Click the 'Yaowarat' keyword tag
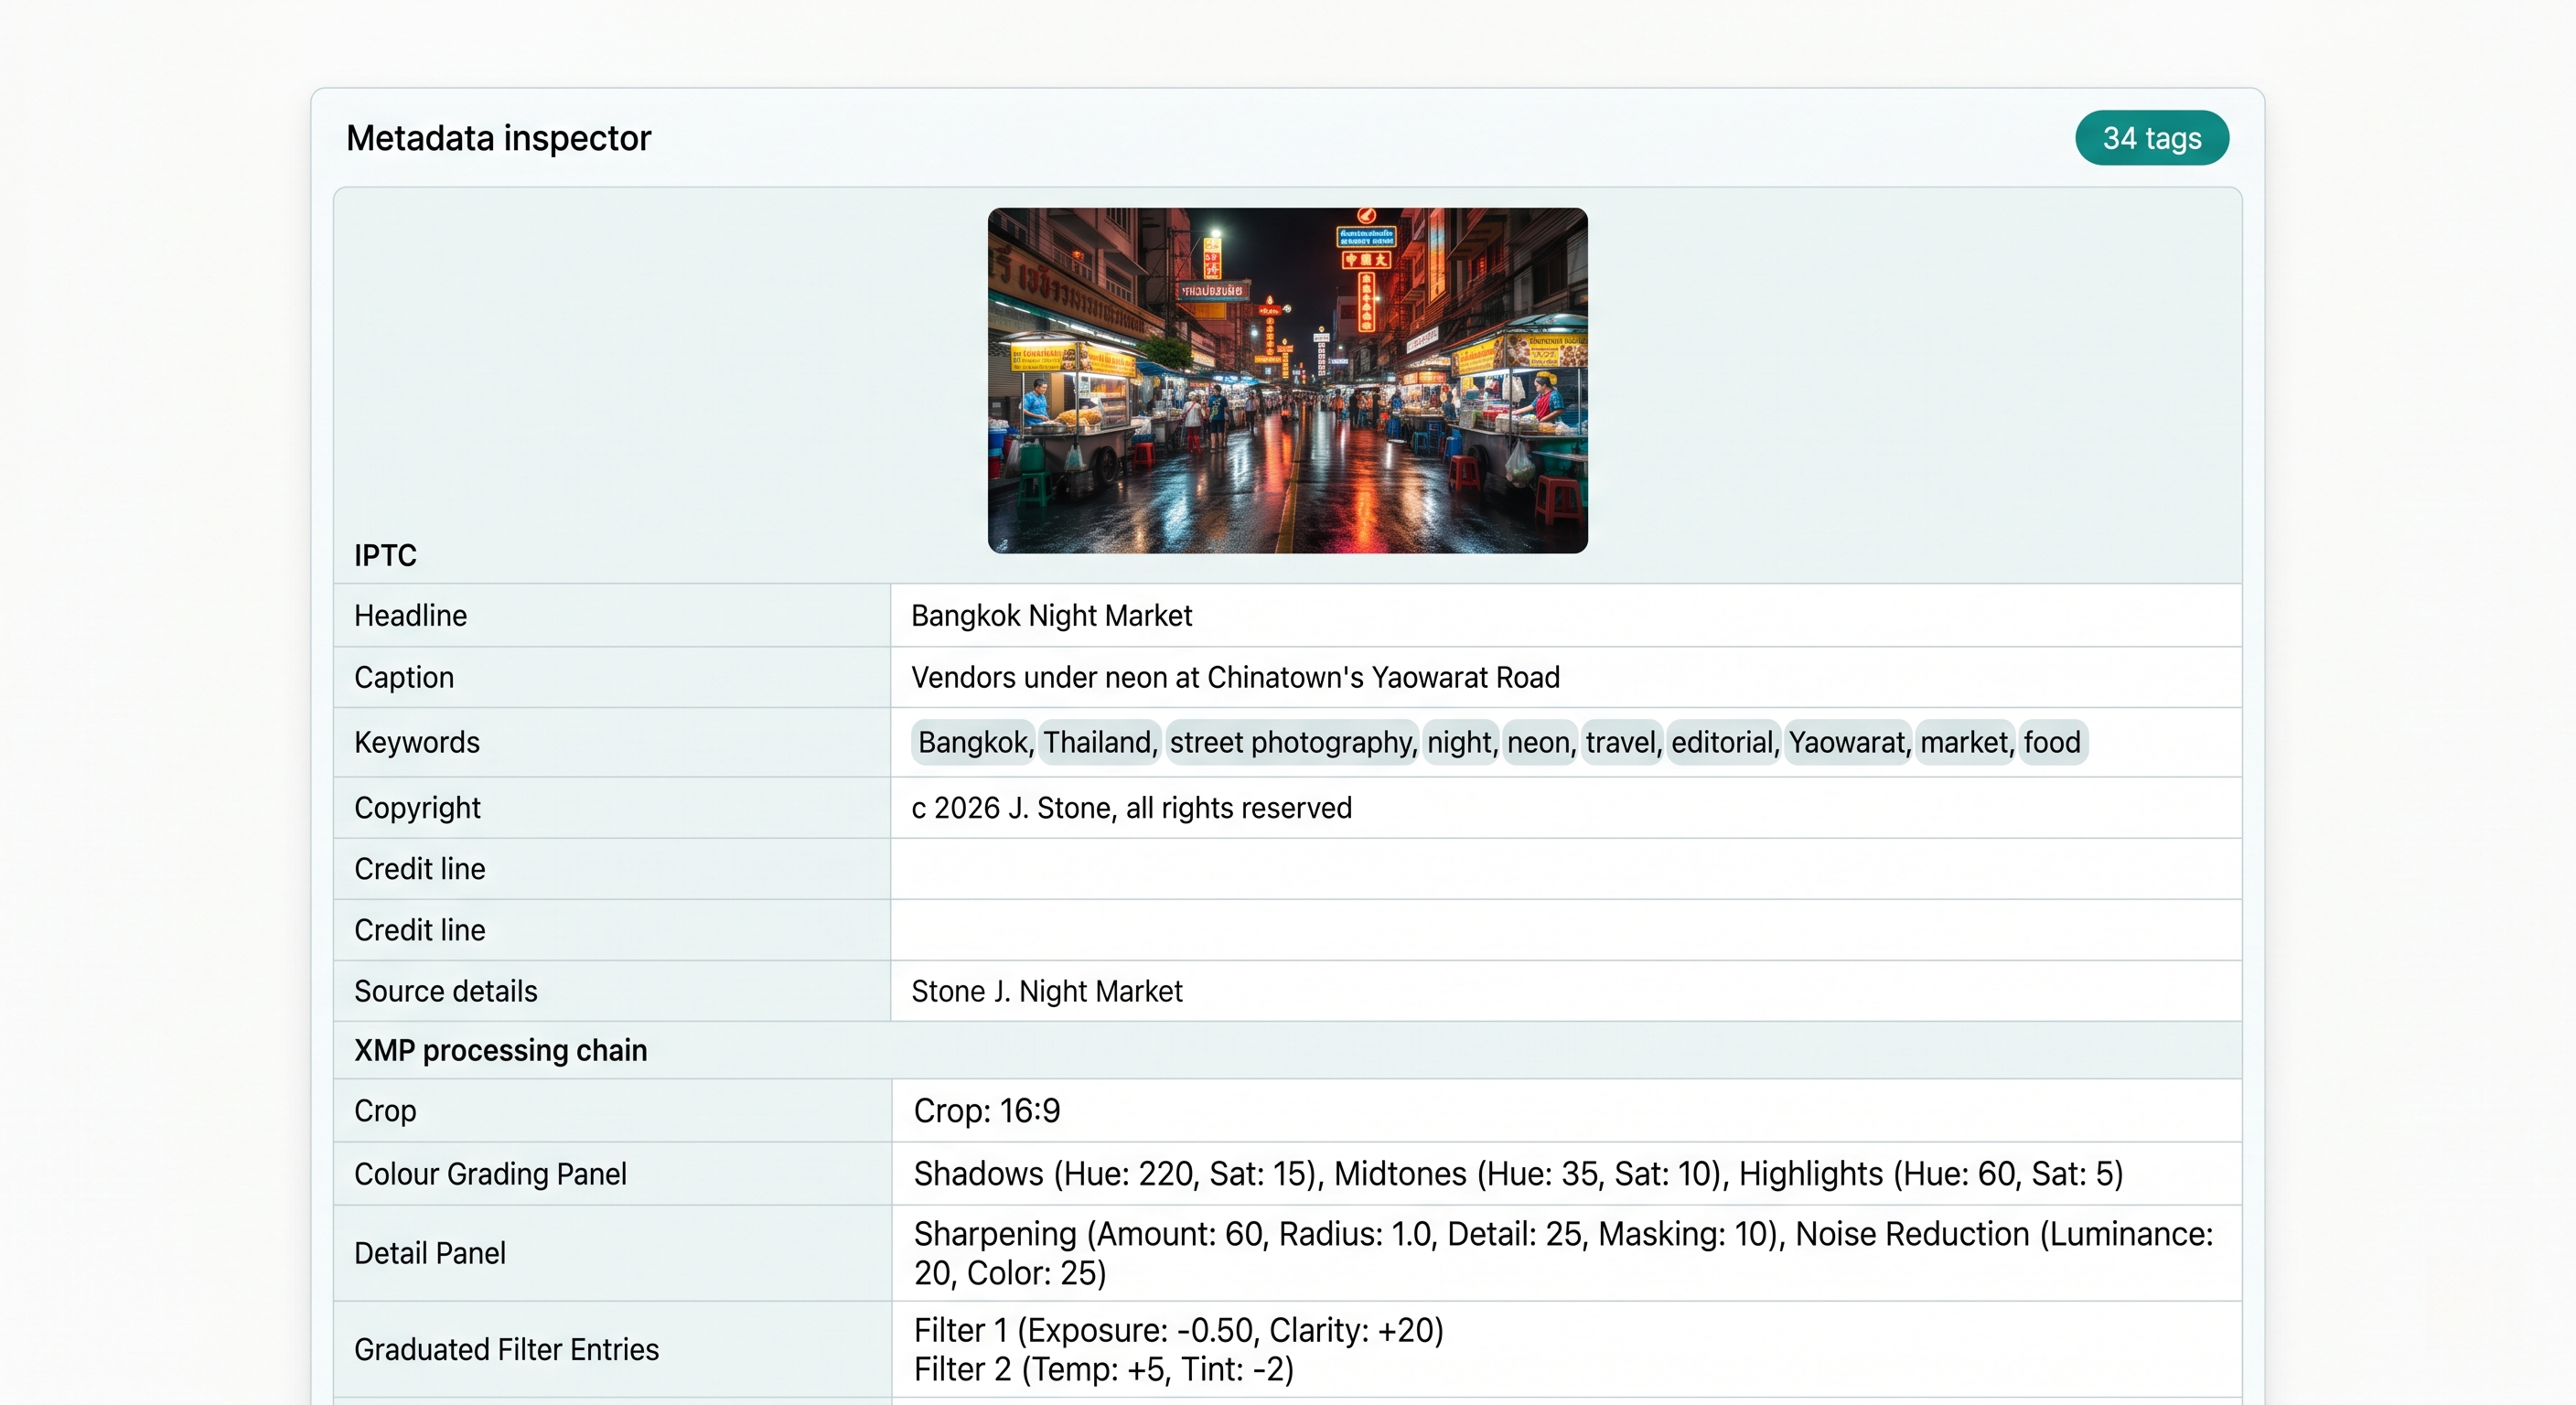Screen dimensions: 2576x1405 (x=1848, y=742)
